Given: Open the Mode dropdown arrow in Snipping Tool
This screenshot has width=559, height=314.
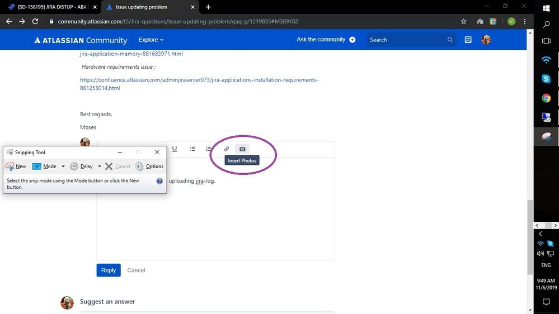Looking at the screenshot, I should pos(63,166).
